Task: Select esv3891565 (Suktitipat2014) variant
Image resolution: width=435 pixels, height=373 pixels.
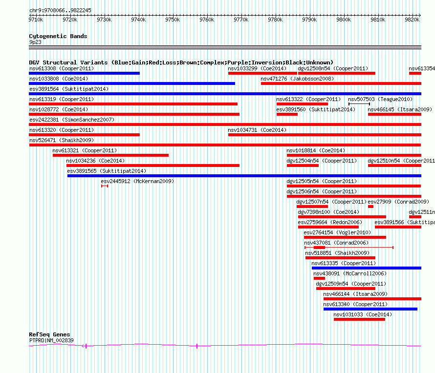Action: 107,171
